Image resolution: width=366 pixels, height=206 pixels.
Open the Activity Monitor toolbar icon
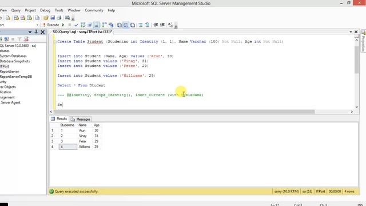point(67,18)
